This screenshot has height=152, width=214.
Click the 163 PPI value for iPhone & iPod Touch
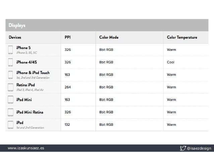click(67, 75)
